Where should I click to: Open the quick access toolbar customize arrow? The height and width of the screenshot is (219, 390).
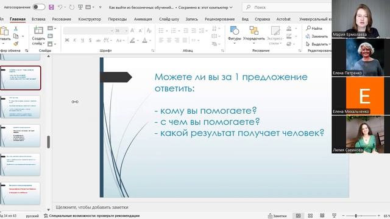pyautogui.click(x=100, y=7)
